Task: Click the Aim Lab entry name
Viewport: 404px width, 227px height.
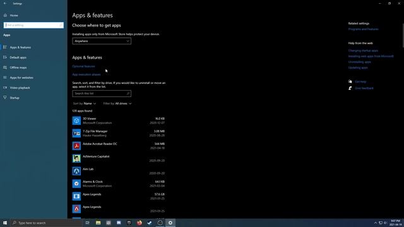Action: pos(88,169)
